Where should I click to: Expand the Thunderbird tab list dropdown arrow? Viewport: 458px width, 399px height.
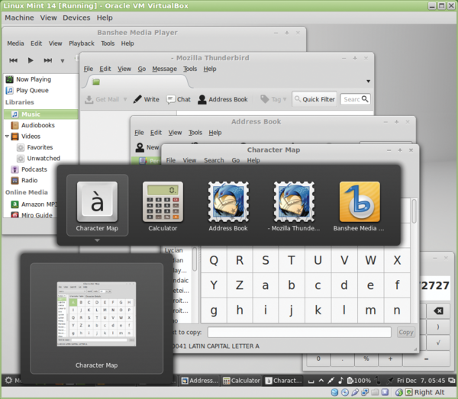[367, 81]
